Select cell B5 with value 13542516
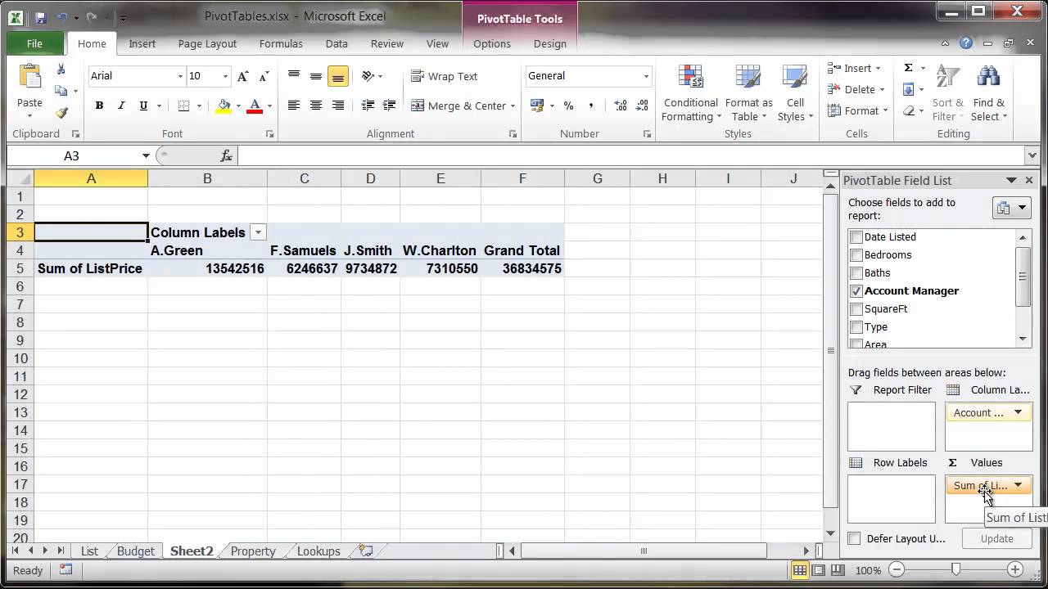1048x589 pixels. [x=207, y=268]
